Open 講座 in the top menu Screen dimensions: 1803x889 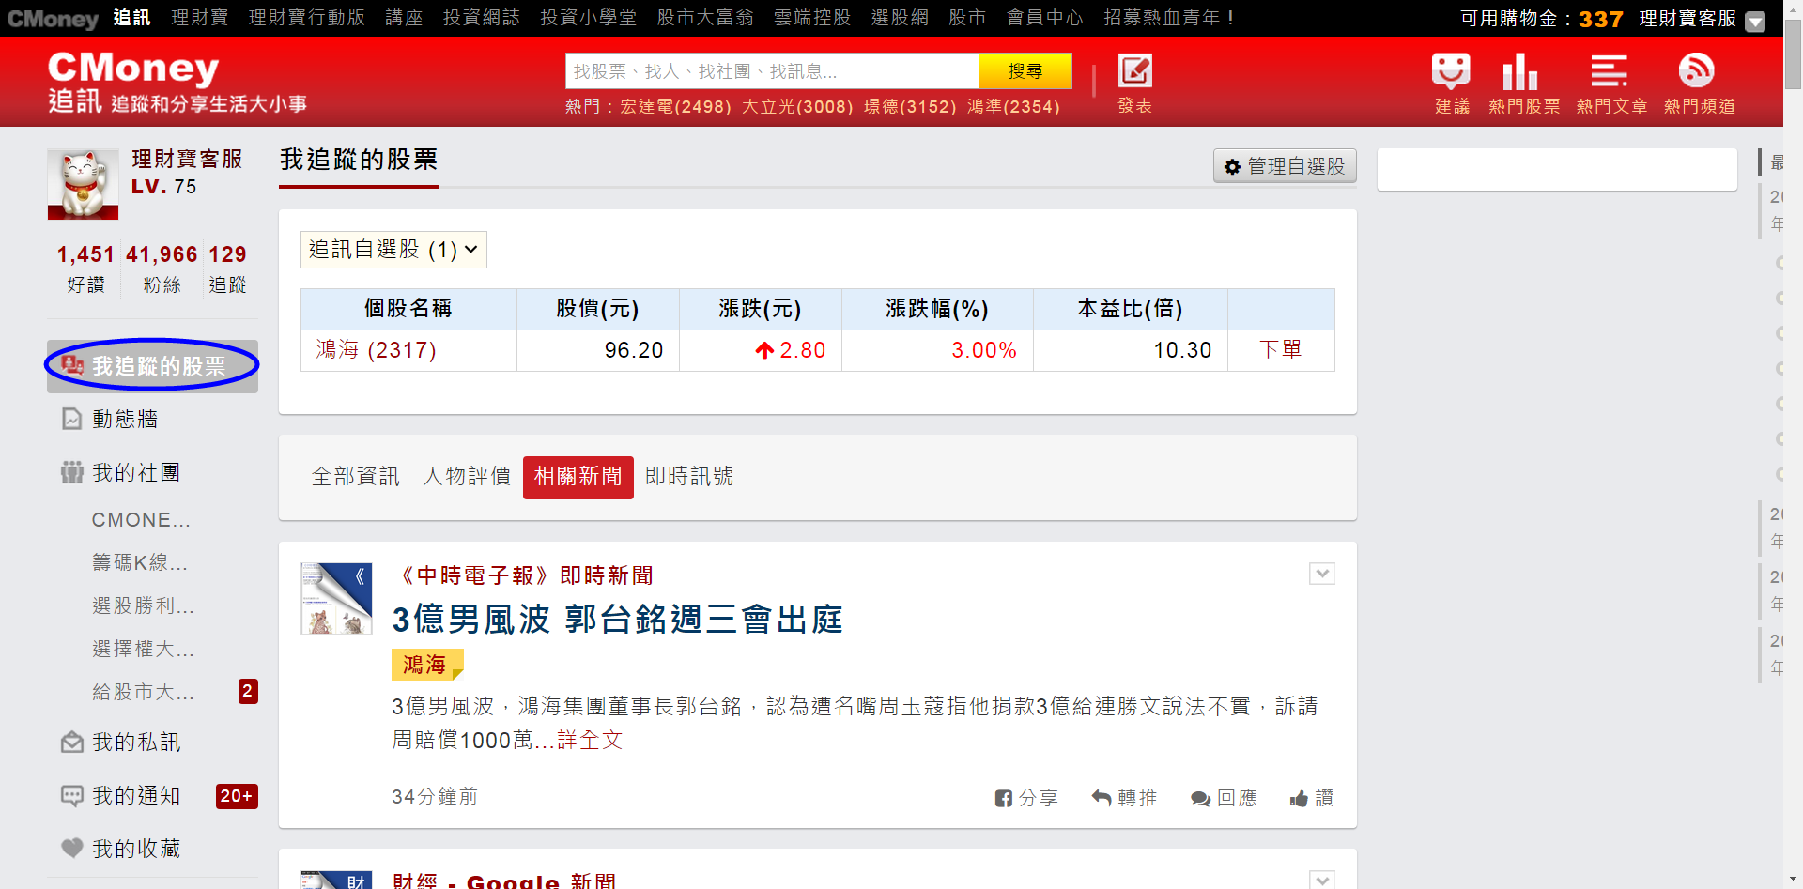pos(404,18)
